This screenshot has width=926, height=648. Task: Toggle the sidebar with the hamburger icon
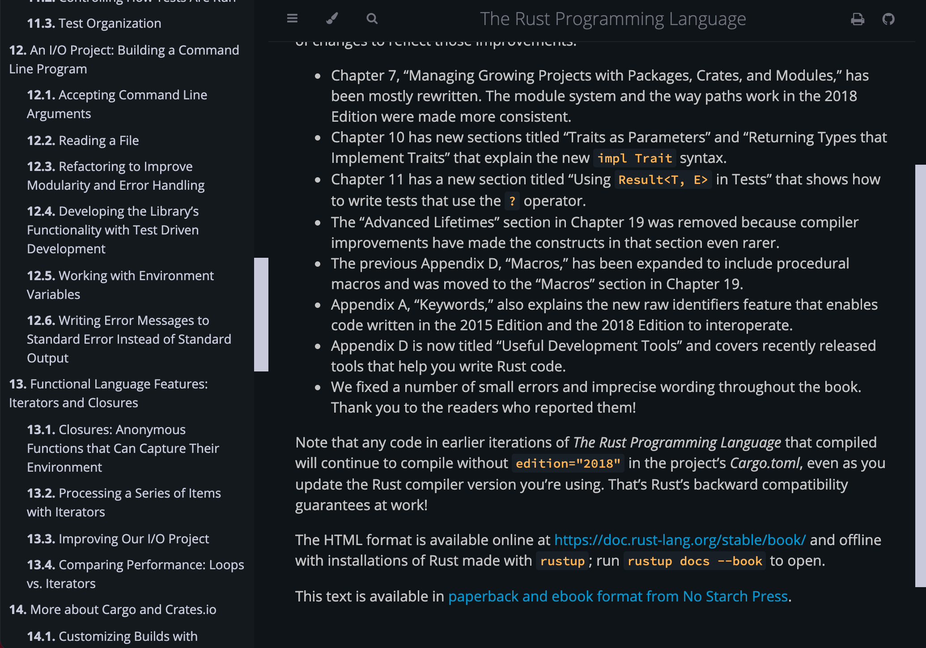click(292, 18)
